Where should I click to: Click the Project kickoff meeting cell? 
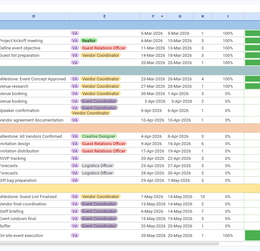[34, 41]
